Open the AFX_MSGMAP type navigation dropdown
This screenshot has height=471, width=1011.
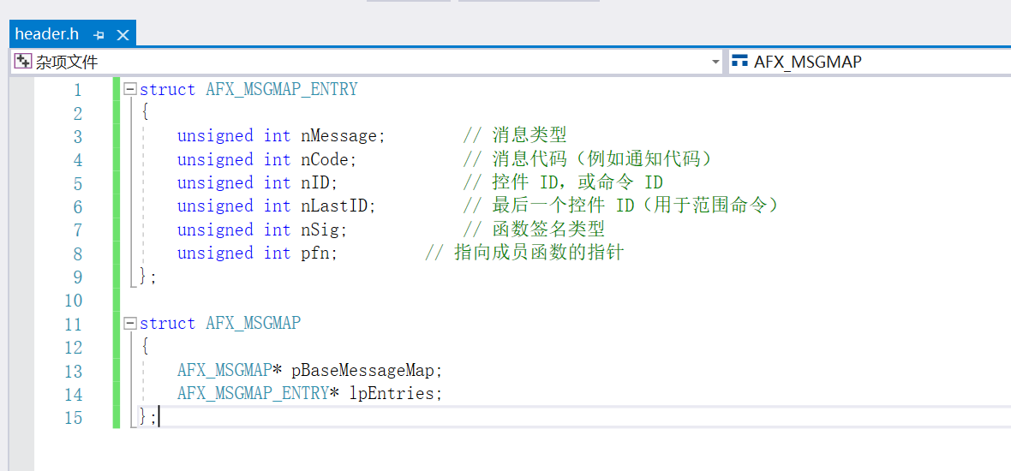870,62
